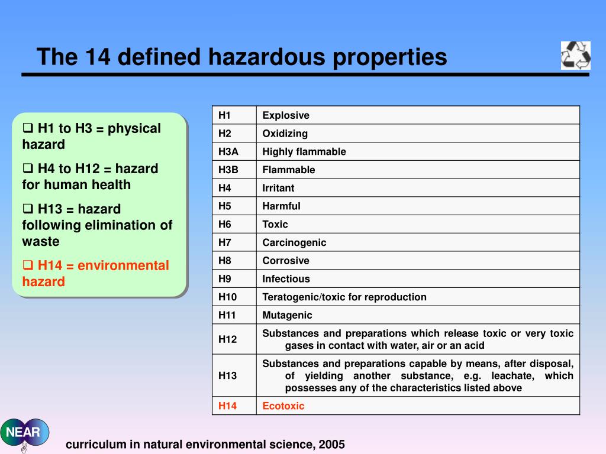Select the 'H10' code cell

click(x=234, y=297)
